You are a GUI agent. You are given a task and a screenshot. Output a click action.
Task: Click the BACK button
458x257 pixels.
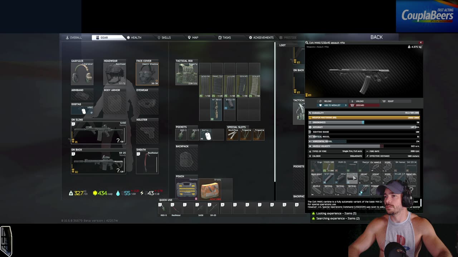click(376, 37)
